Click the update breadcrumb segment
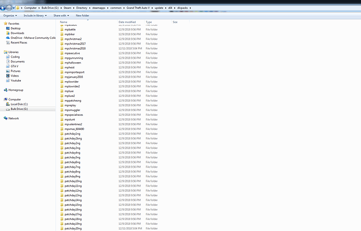Image resolution: width=361 pixels, height=231 pixels. pos(159,8)
